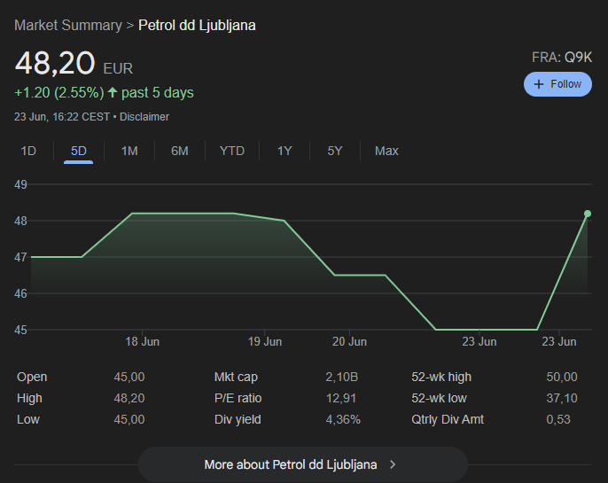The height and width of the screenshot is (483, 608).
Task: Click the P/E ratio label
Action: click(x=238, y=398)
